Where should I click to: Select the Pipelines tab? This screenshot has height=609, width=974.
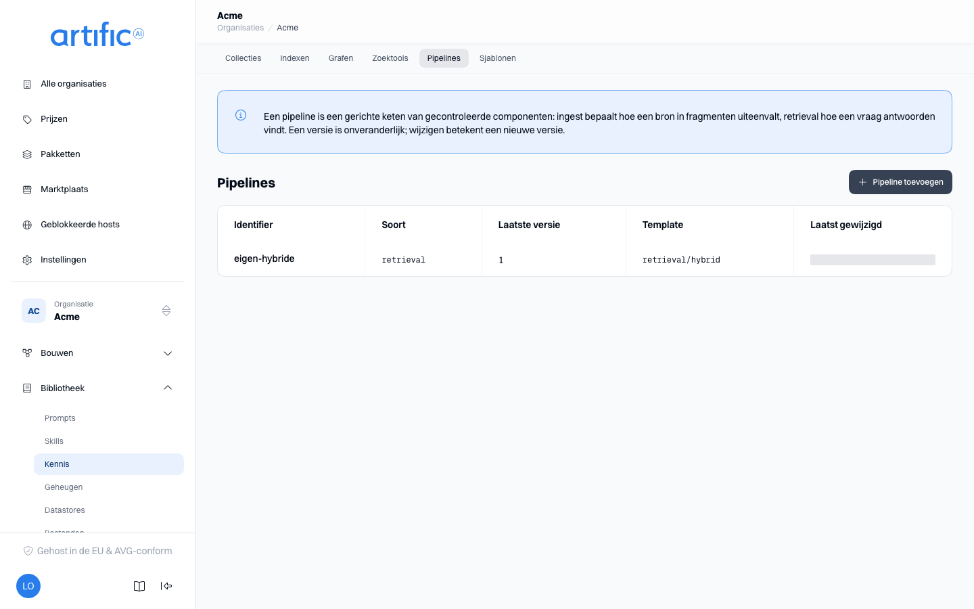coord(444,58)
